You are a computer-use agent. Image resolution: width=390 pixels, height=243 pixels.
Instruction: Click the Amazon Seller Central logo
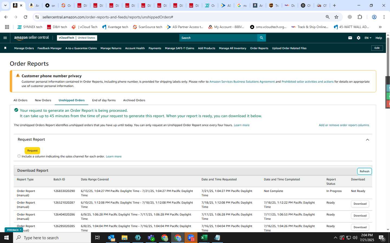click(x=31, y=38)
